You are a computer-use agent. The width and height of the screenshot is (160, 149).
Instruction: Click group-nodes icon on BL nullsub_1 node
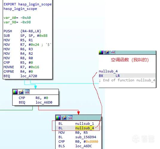pyautogui.click(x=70, y=118)
